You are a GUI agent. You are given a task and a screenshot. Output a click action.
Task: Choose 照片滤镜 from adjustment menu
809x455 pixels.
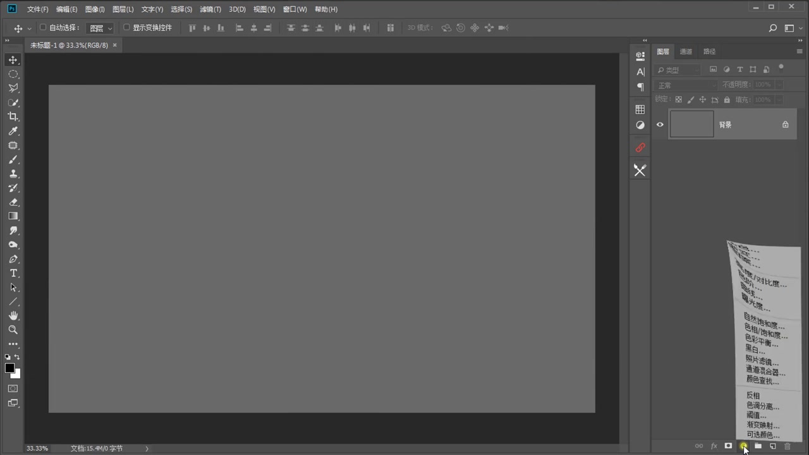pos(762,361)
